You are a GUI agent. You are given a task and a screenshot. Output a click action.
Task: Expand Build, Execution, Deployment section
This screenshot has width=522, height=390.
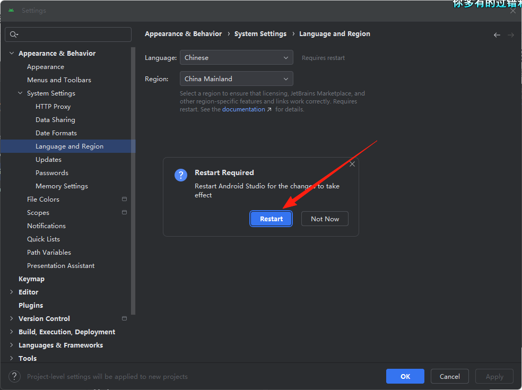click(x=12, y=332)
